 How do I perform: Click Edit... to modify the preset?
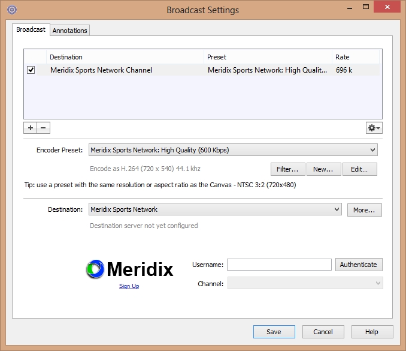[x=359, y=169]
